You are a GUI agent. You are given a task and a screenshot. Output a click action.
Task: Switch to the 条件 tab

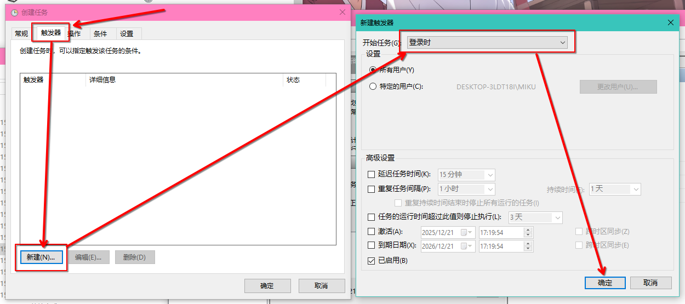click(x=100, y=33)
